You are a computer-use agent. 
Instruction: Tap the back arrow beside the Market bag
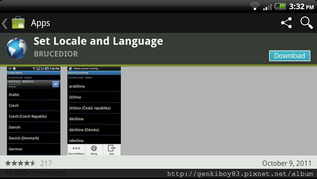[x=5, y=24]
